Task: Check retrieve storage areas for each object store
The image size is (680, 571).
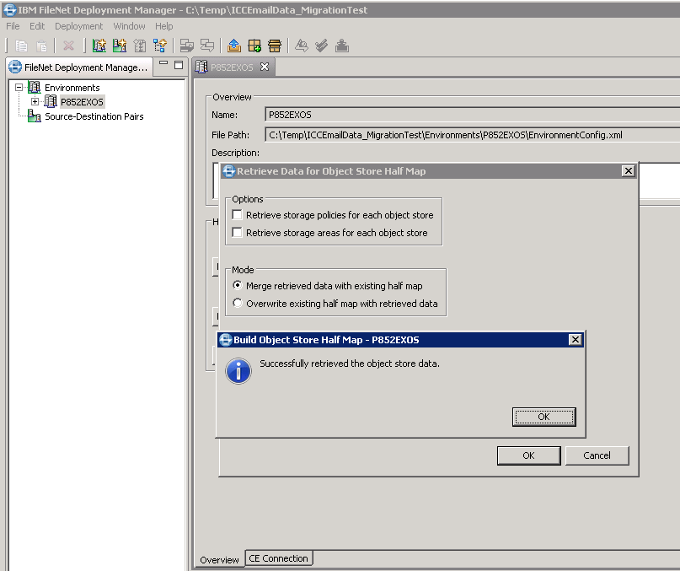Action: coord(237,232)
